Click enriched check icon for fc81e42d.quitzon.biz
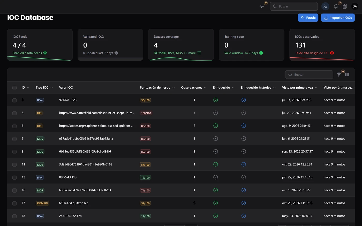The image size is (362, 226). pos(216,203)
